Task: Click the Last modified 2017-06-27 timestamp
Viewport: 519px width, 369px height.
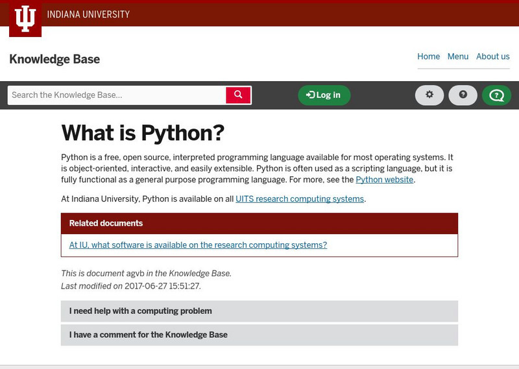Action: click(x=162, y=286)
